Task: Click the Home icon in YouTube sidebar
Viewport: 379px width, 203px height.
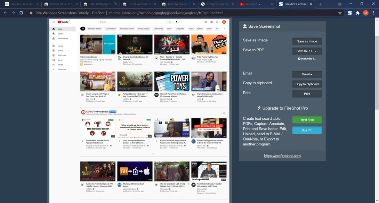Action: (x=54, y=29)
